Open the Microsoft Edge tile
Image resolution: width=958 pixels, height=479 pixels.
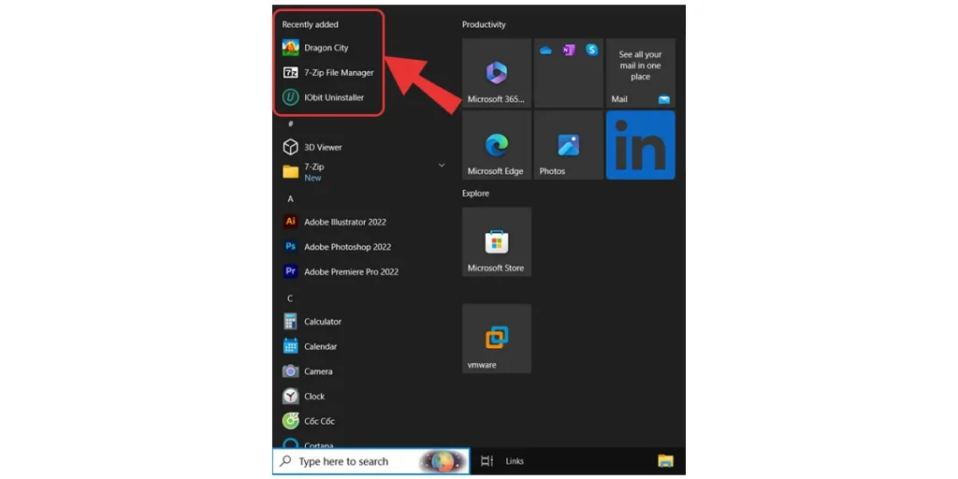point(496,145)
